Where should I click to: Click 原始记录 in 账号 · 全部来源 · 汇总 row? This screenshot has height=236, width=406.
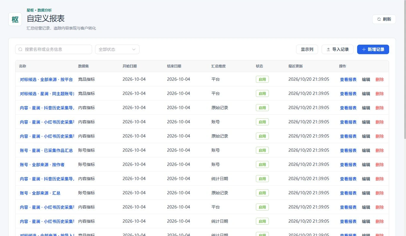[220, 193]
